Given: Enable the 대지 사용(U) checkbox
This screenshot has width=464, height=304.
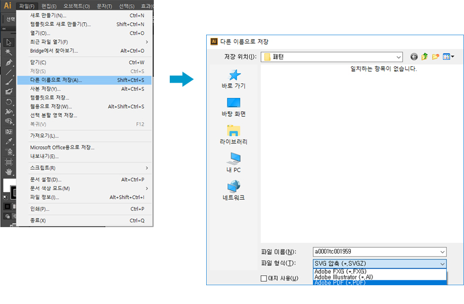Looking at the screenshot, I should (264, 278).
